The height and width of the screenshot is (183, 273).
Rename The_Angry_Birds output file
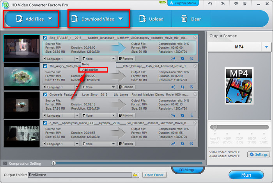(x=126, y=87)
